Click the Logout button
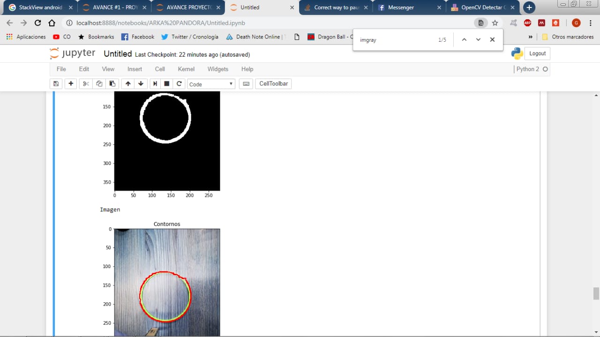 click(x=537, y=53)
